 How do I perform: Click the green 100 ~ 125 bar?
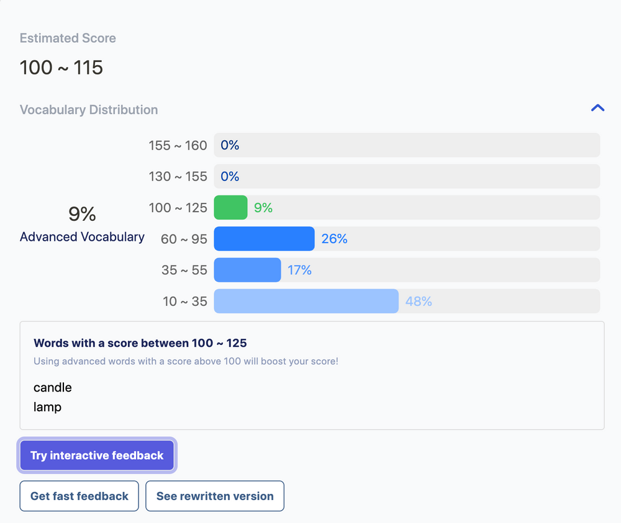(x=230, y=208)
